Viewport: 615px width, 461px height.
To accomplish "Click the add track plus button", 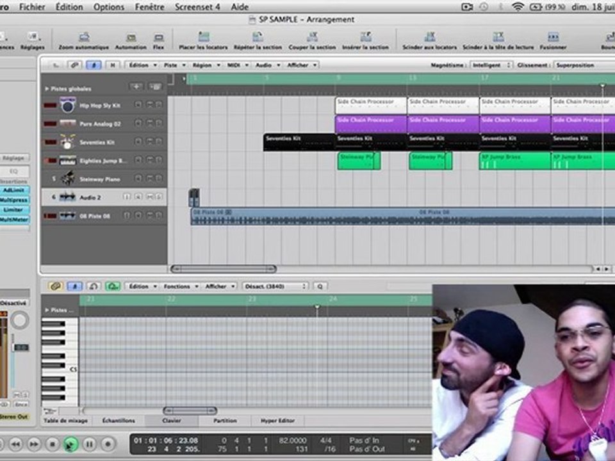I will (136, 86).
